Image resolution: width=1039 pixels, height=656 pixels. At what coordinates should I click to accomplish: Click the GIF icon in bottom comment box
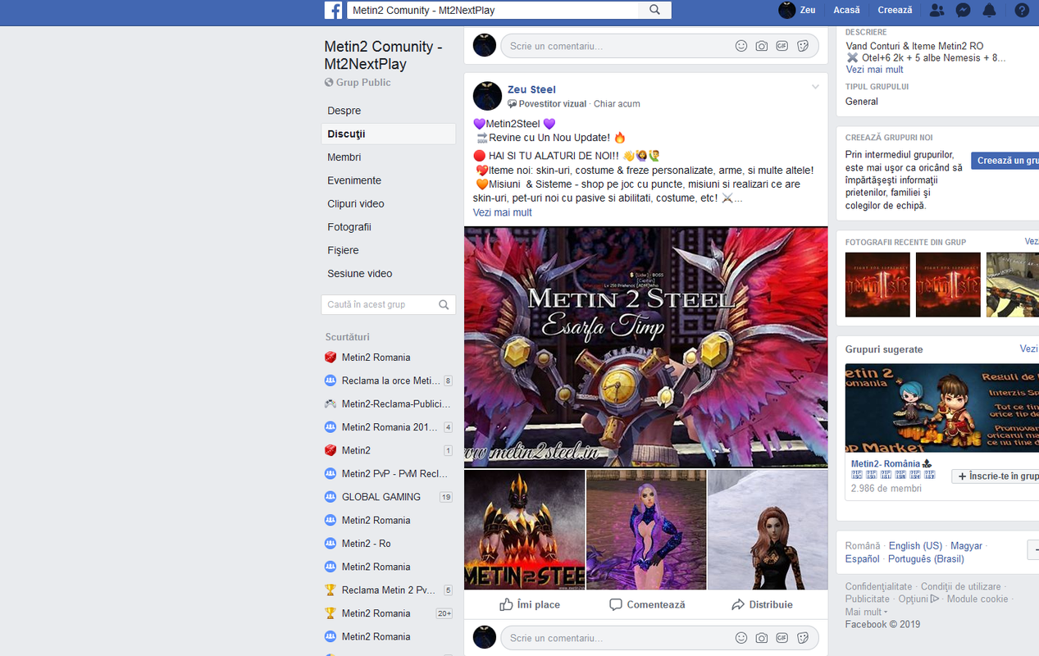tap(782, 638)
